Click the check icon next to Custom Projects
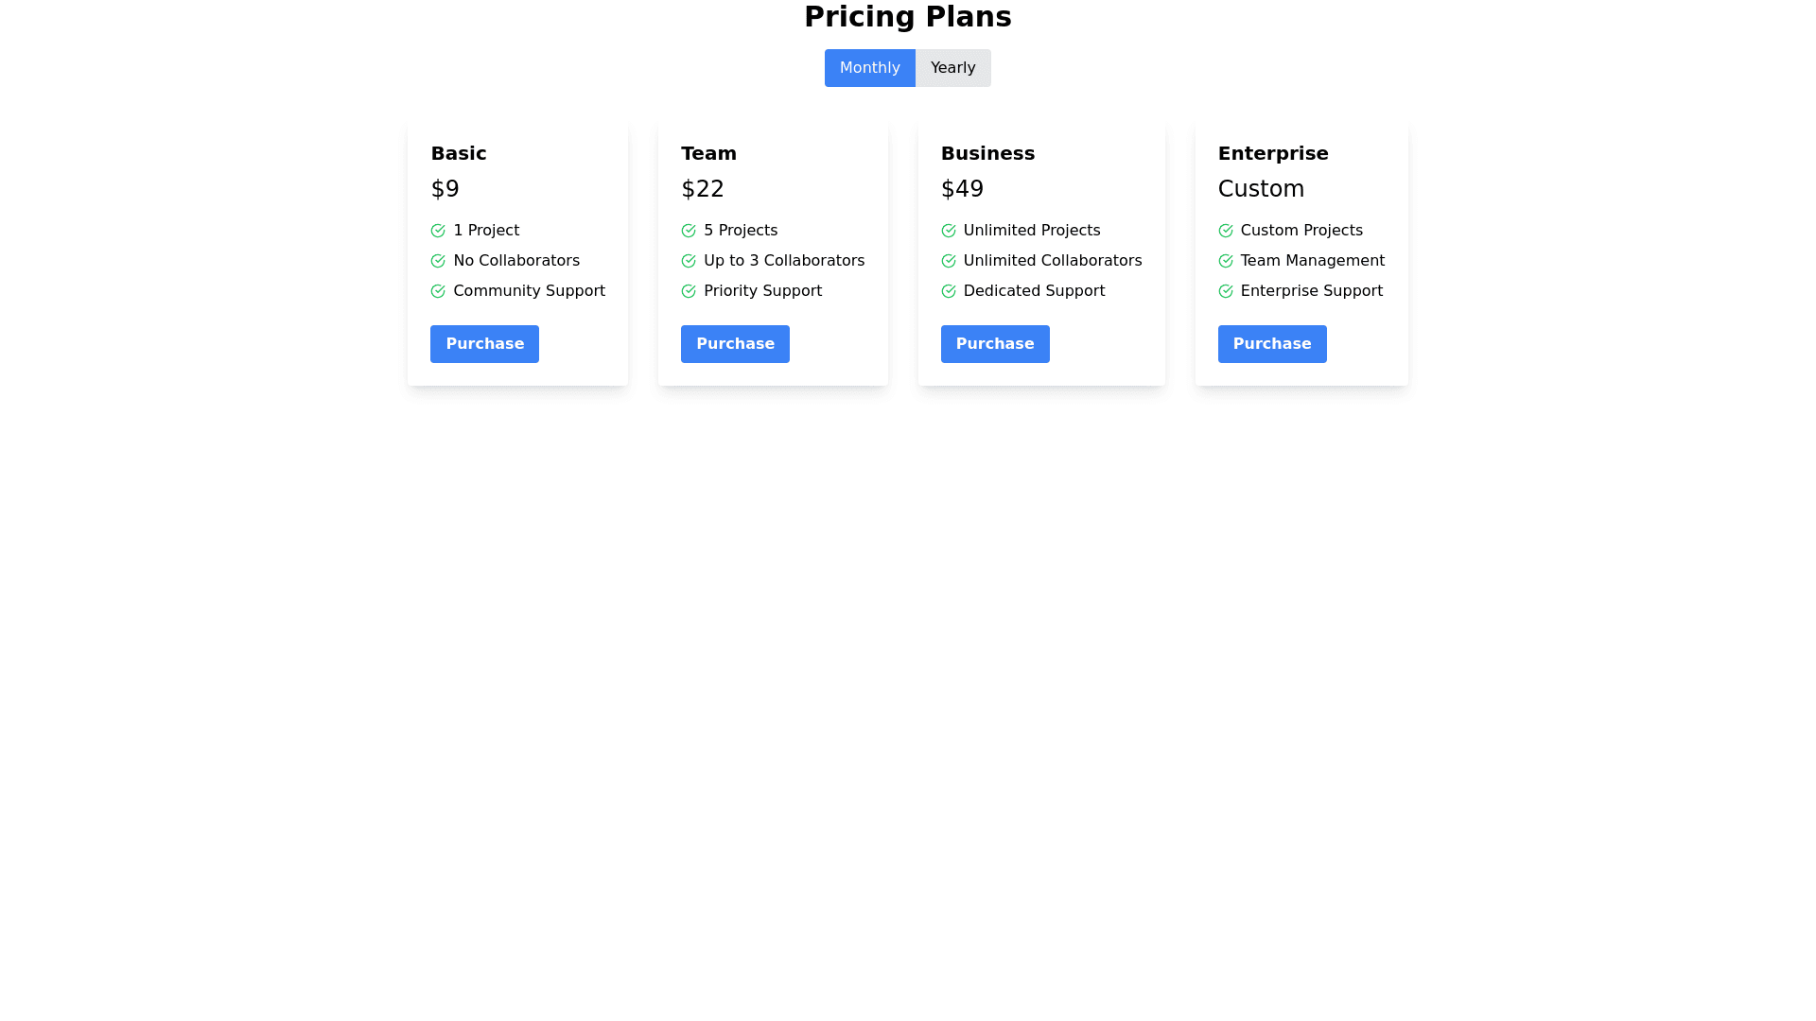Image resolution: width=1816 pixels, height=1021 pixels. click(x=1225, y=231)
